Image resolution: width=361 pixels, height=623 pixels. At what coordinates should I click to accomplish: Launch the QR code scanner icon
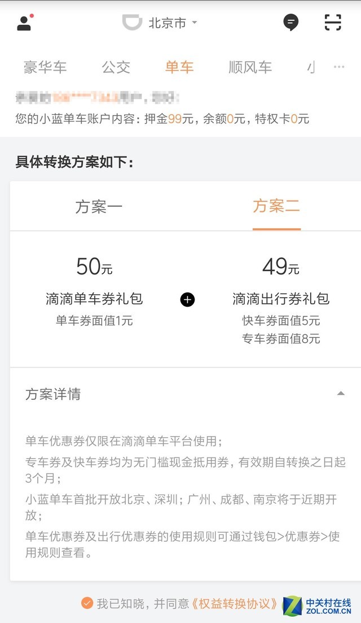tap(333, 23)
